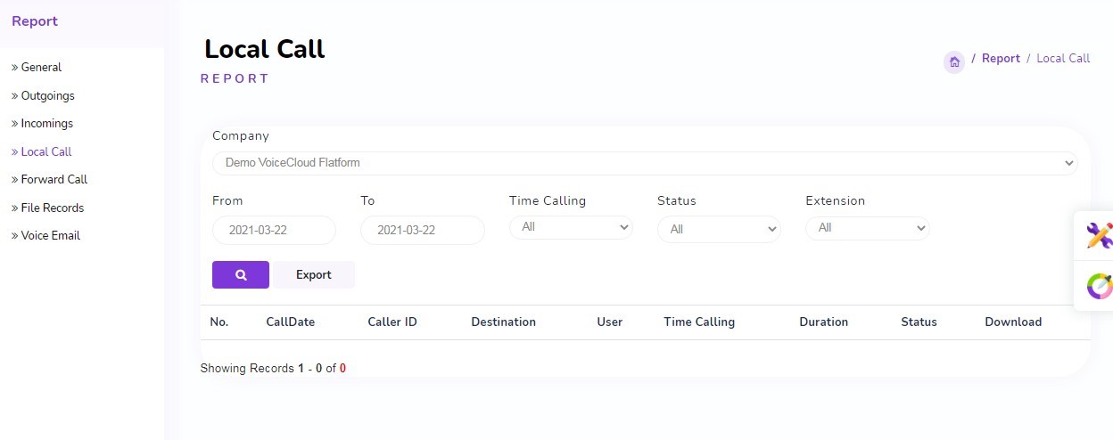
Task: Click the home icon in breadcrumb
Action: 954,62
